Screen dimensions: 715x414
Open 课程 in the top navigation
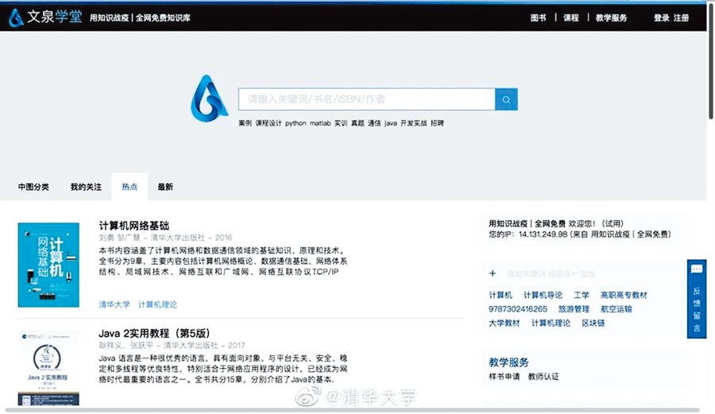pyautogui.click(x=571, y=17)
